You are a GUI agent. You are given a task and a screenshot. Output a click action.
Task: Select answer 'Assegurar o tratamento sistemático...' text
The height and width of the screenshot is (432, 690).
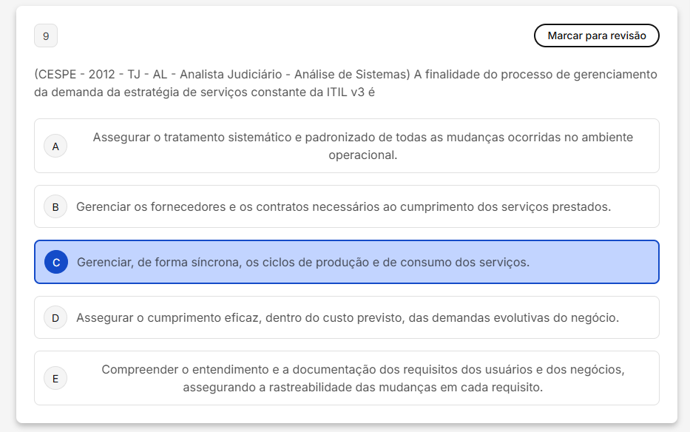(x=362, y=138)
